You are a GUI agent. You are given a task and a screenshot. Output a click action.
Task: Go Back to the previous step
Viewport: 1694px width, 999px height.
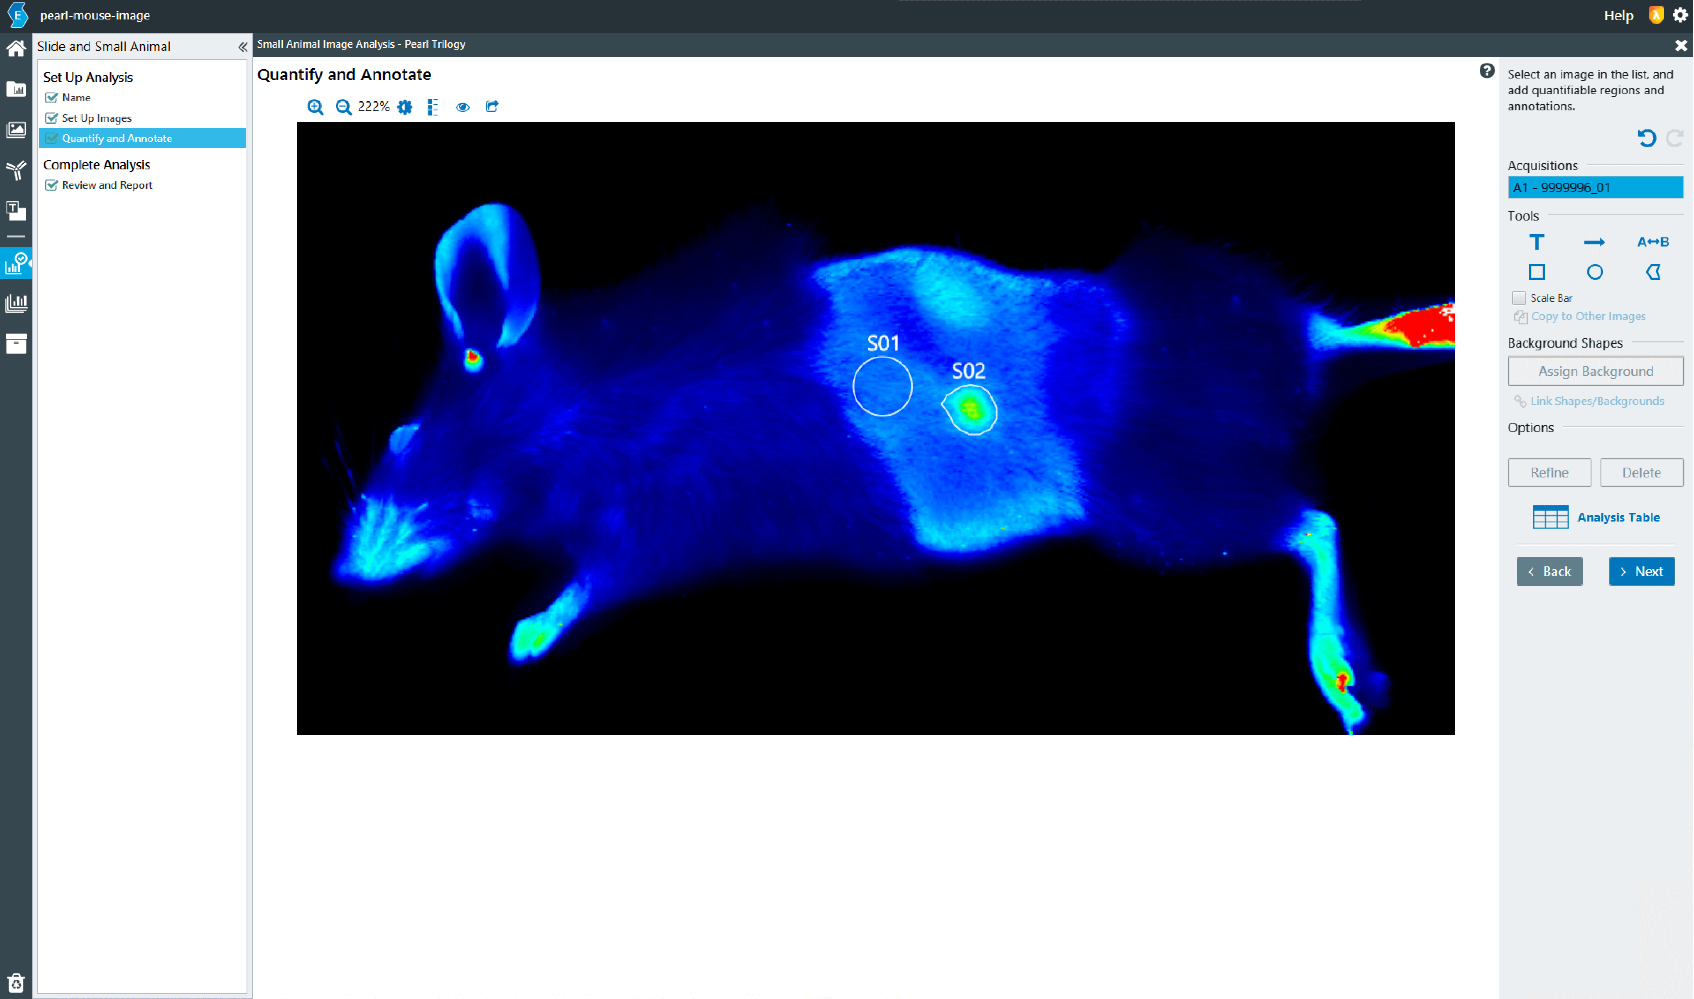coord(1549,572)
